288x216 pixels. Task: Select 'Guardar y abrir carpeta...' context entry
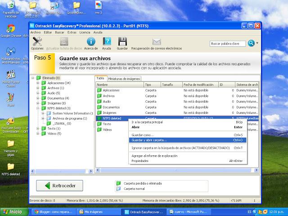148,140
